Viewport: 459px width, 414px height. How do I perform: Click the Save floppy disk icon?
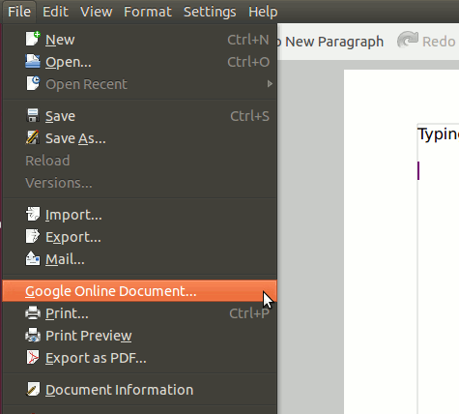tap(33, 115)
